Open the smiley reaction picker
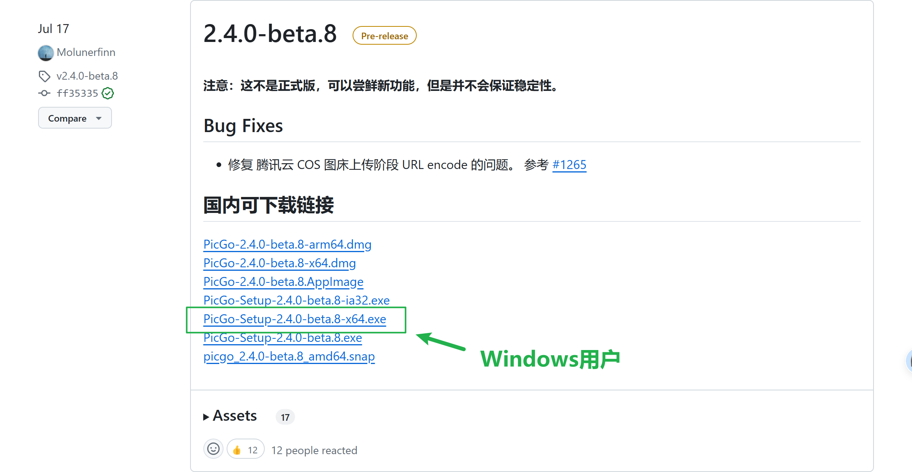This screenshot has width=912, height=472. (213, 449)
